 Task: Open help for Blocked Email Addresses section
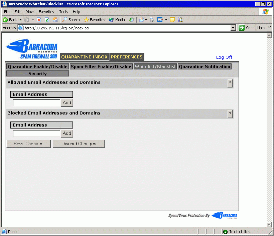(230, 114)
